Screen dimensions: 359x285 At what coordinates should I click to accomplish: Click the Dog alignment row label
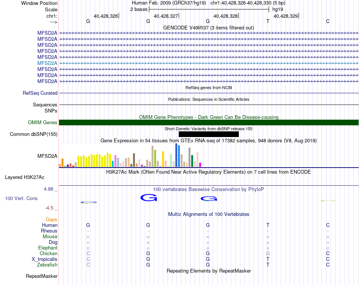53,242
